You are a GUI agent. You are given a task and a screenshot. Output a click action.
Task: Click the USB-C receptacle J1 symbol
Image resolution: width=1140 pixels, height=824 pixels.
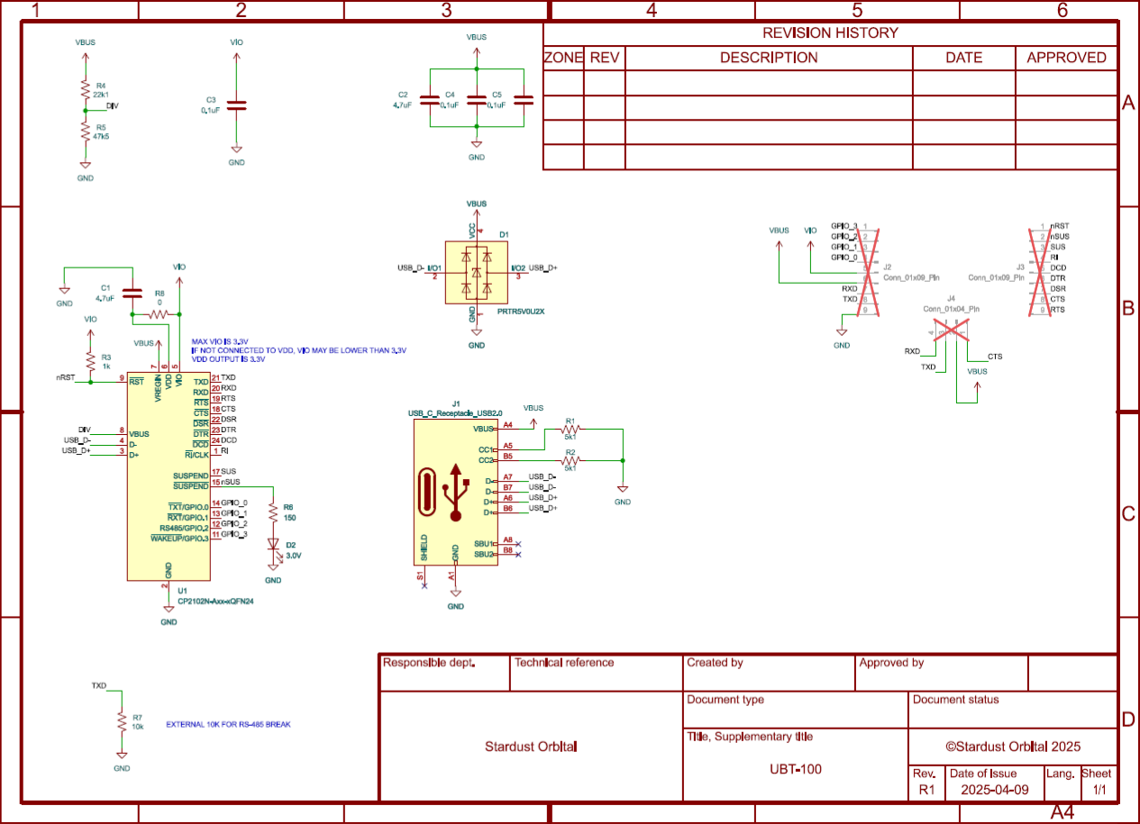point(454,491)
